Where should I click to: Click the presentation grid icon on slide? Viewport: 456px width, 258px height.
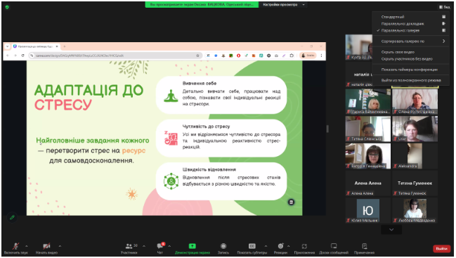(x=291, y=202)
